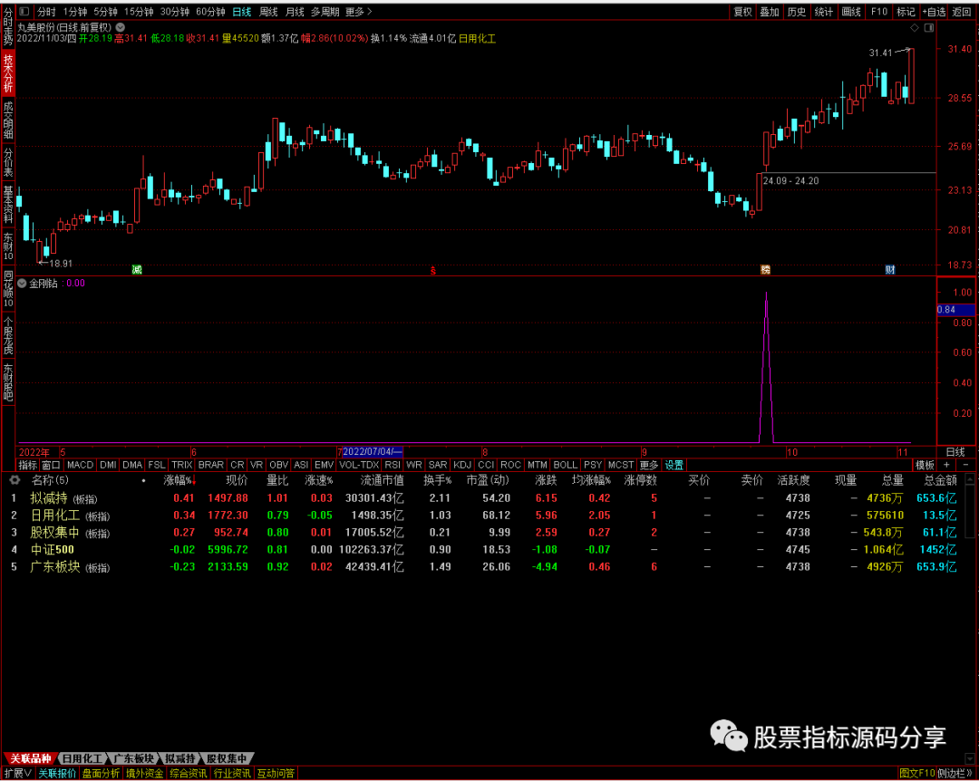
Task: Add stock via +自选 button
Action: tap(934, 12)
